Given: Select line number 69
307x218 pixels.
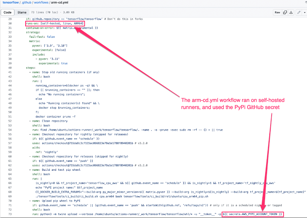Looking at the screenshot, I should point(10,196).
